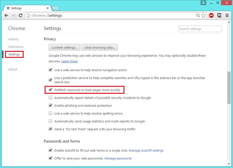Enable automatic security incident reporting to Google
The height and width of the screenshot is (168, 233).
click(x=51, y=98)
